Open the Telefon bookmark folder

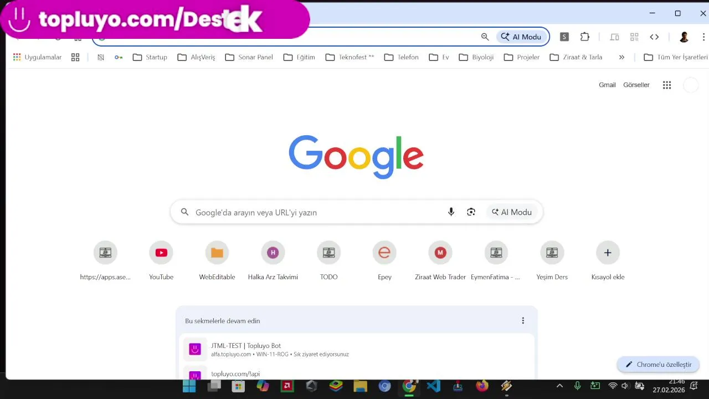click(x=402, y=57)
